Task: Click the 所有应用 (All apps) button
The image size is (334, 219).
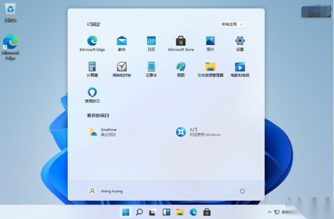Action: point(232,24)
